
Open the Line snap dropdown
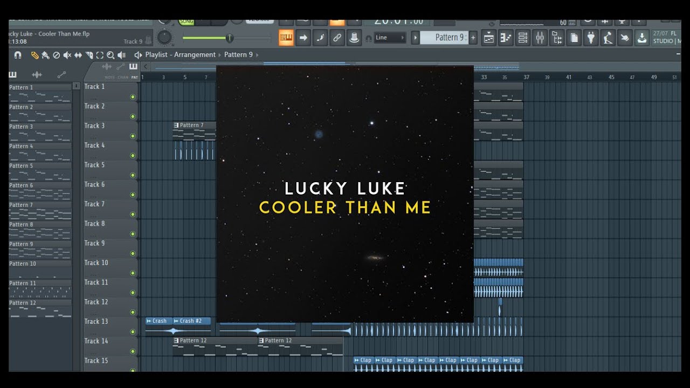[x=390, y=38]
